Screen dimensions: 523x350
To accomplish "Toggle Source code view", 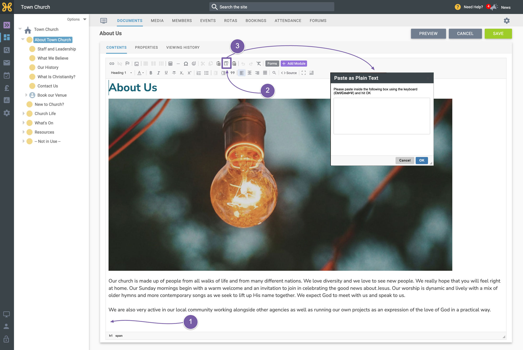I will coord(289,73).
